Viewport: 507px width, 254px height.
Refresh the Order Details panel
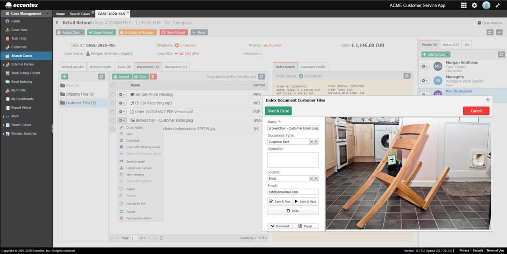tap(407, 76)
